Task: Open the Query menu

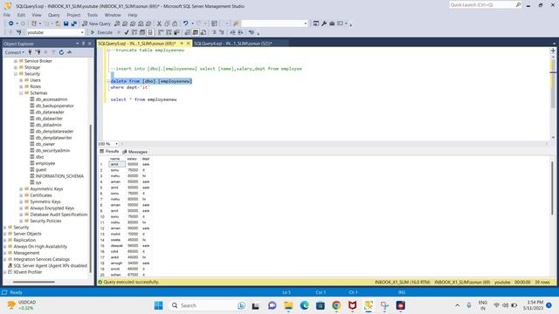Action: click(x=54, y=15)
